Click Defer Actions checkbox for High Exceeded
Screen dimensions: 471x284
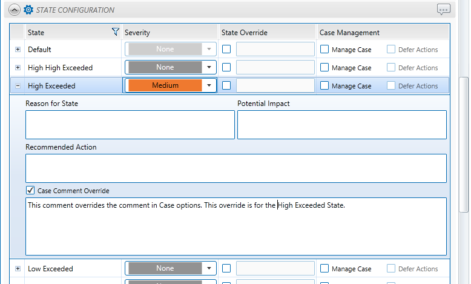pos(391,85)
